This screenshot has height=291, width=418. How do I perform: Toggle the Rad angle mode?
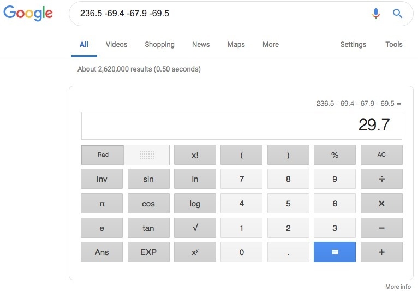click(103, 155)
